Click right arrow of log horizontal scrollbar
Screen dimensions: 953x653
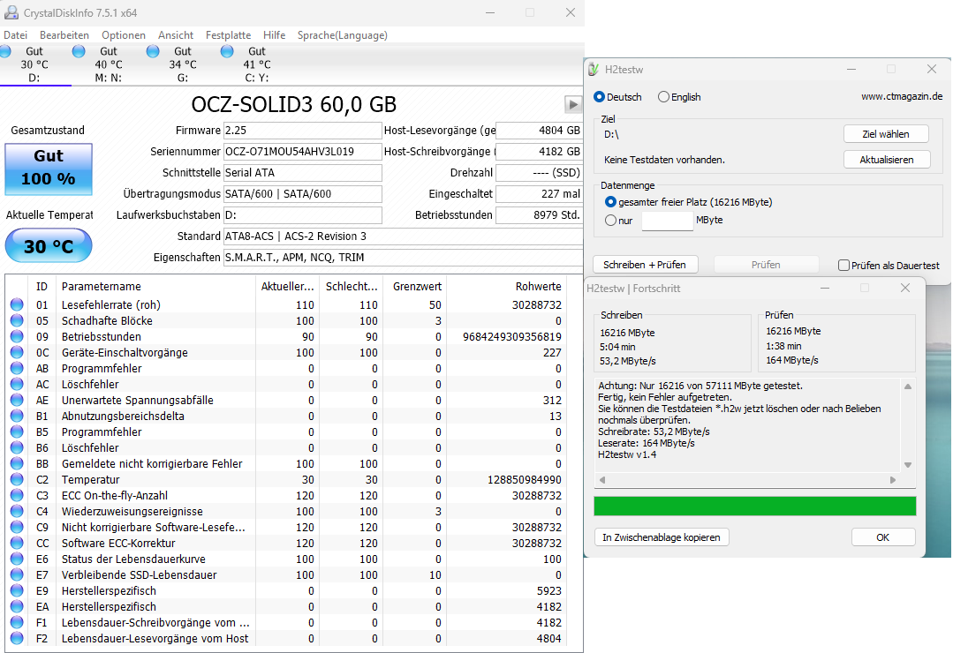892,480
